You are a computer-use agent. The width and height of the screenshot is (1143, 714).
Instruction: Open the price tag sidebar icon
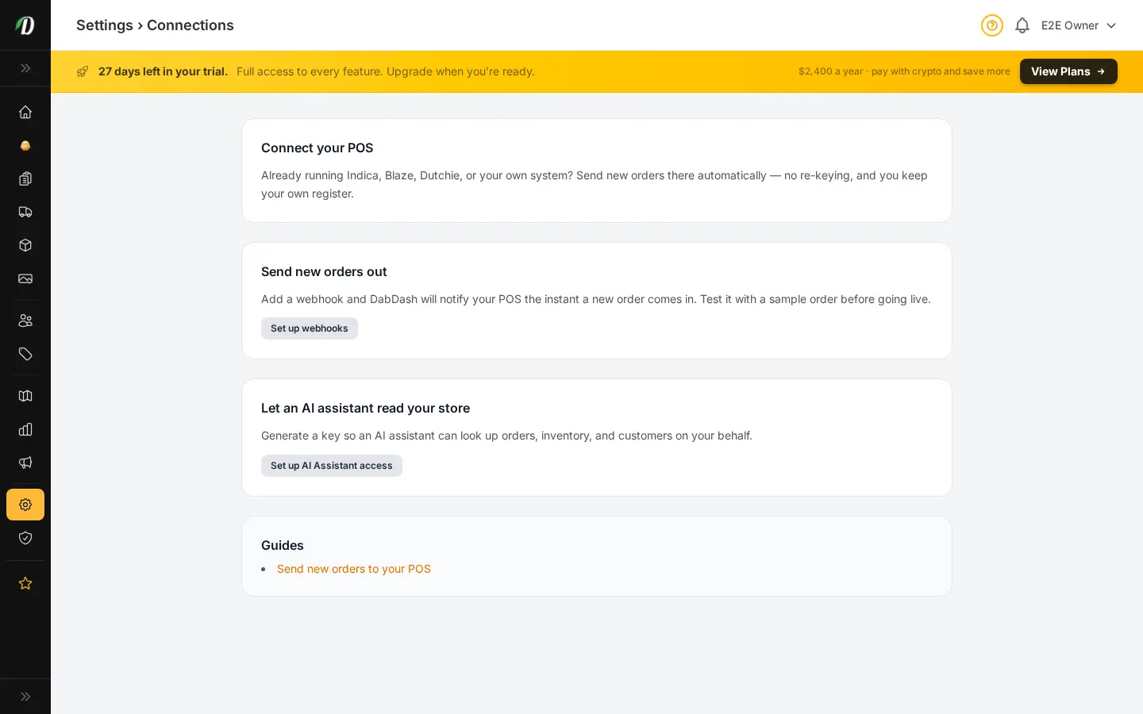click(25, 354)
